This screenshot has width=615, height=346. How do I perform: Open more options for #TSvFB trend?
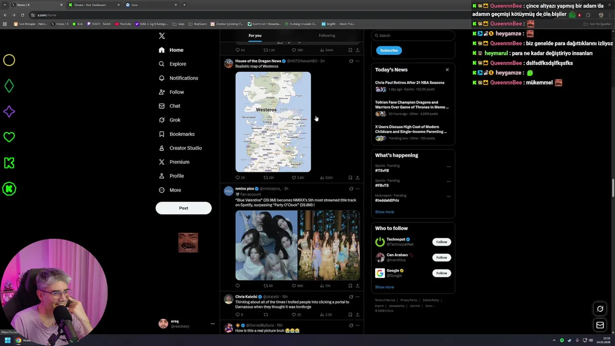pyautogui.click(x=449, y=166)
